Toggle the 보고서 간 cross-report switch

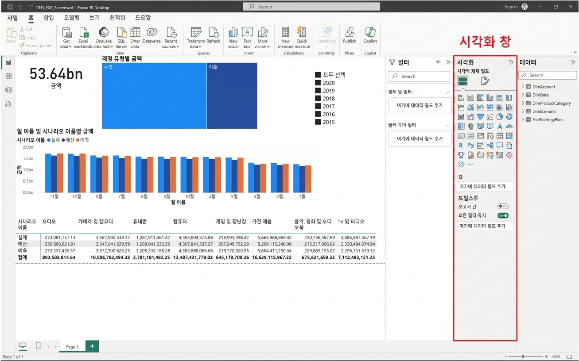point(503,206)
